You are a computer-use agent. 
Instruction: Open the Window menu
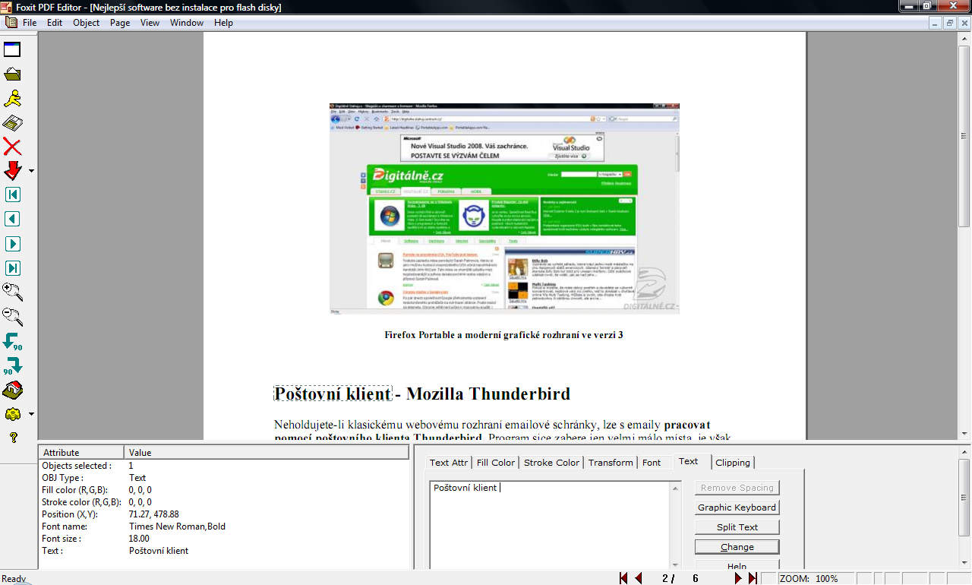point(187,23)
